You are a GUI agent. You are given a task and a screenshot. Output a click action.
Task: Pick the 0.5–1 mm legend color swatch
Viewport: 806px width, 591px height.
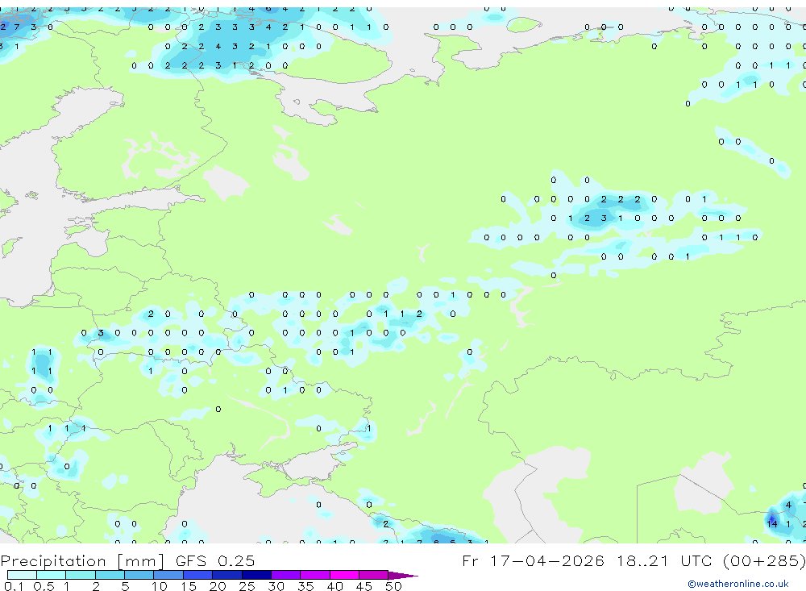(52, 575)
